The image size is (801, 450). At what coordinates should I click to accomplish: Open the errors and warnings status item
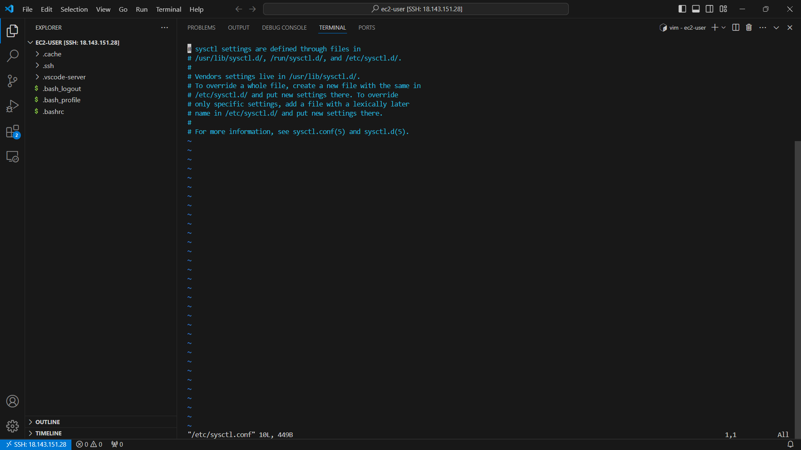(x=89, y=445)
